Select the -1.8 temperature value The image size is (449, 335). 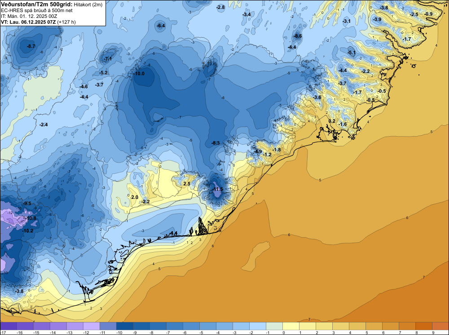click(277, 150)
